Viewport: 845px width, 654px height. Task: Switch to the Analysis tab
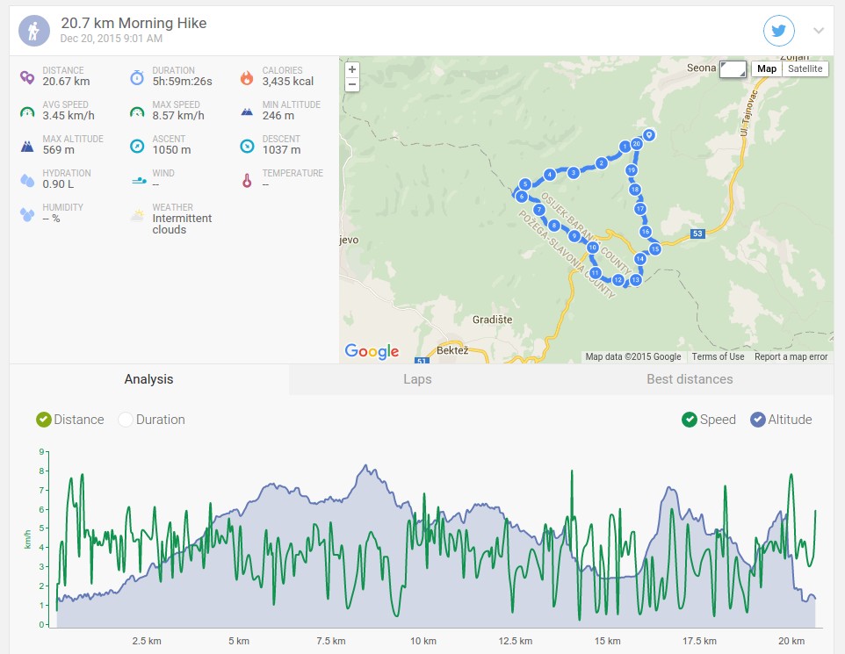[148, 379]
